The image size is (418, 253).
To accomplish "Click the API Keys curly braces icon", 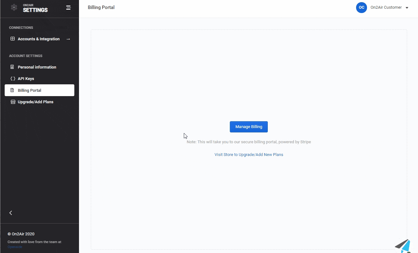I will point(13,79).
